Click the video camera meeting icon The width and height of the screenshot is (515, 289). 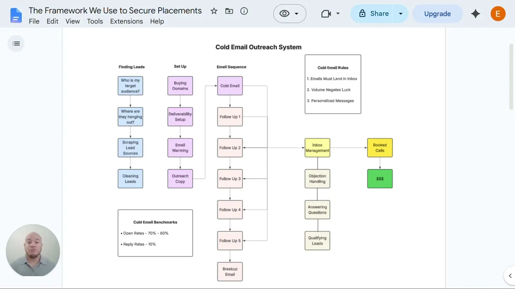pos(326,14)
